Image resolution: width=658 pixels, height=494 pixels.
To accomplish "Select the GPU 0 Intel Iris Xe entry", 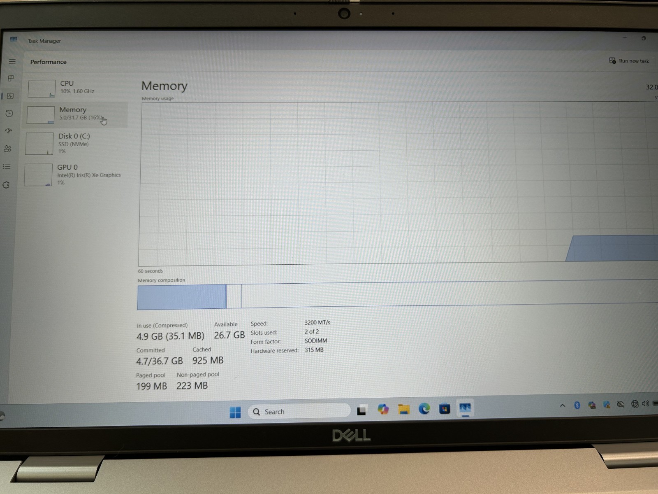I will pos(74,175).
